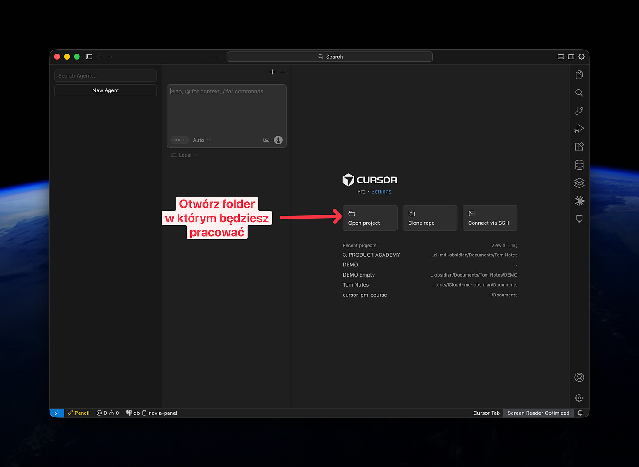Open the Extensions blocks icon

579,147
